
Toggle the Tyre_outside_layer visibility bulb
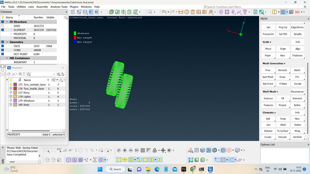(x=11, y=84)
